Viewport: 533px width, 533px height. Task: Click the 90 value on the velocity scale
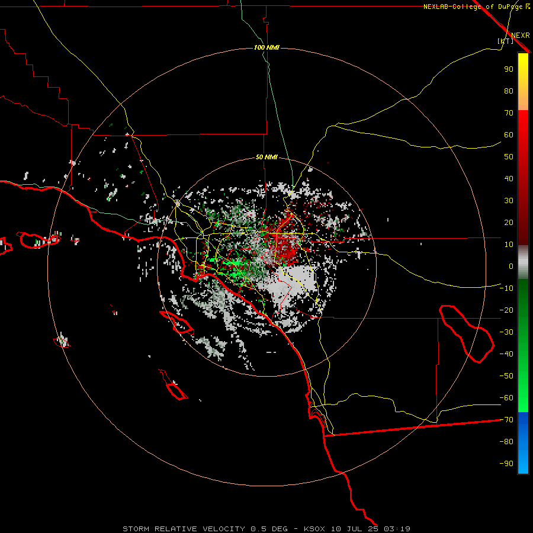509,69
